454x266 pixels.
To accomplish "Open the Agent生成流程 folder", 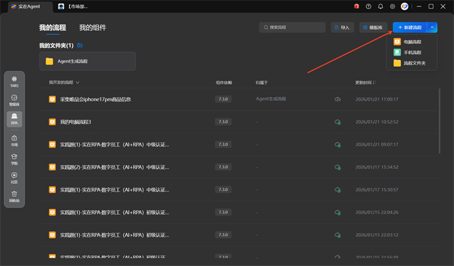I will 87,61.
